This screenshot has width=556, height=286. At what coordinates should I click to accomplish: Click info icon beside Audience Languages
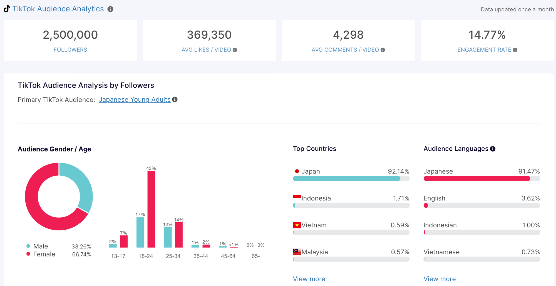pyautogui.click(x=493, y=149)
